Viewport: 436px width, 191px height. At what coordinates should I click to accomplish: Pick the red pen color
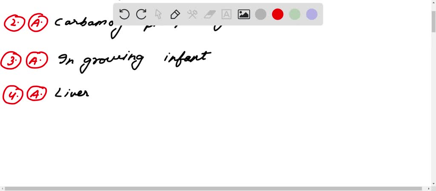[278, 14]
